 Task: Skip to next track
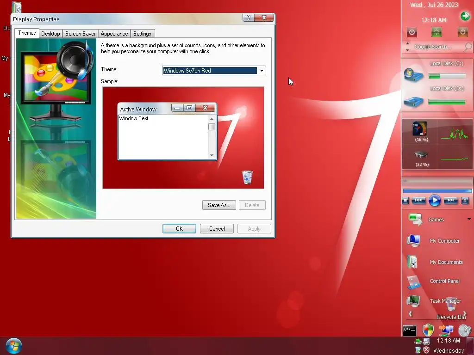tap(450, 200)
